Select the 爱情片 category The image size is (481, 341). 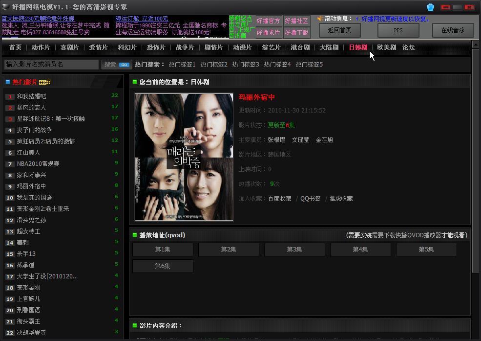[x=99, y=47]
